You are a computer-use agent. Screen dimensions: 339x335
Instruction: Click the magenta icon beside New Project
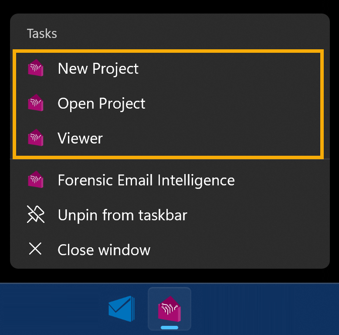click(x=35, y=69)
